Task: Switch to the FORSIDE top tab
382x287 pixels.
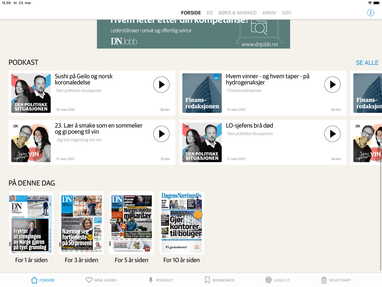Action: [191, 13]
